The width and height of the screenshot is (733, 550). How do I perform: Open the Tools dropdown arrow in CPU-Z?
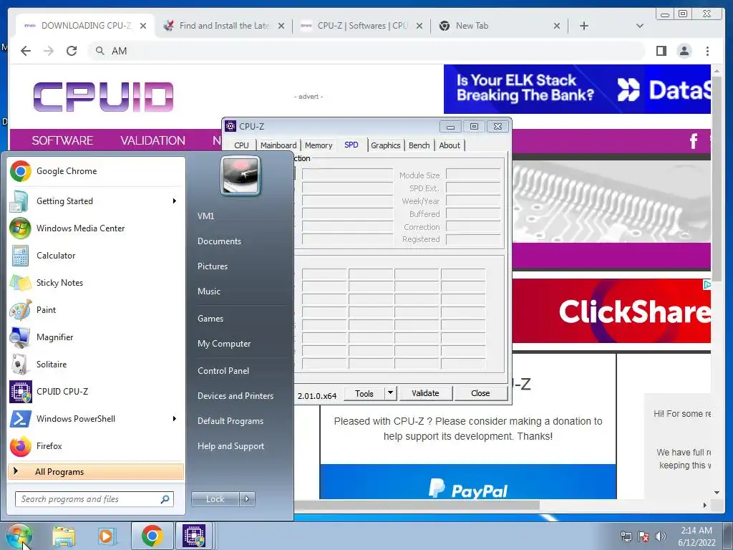[x=391, y=393]
